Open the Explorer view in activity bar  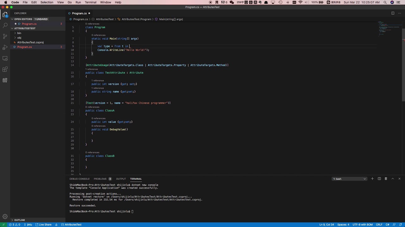point(5,15)
